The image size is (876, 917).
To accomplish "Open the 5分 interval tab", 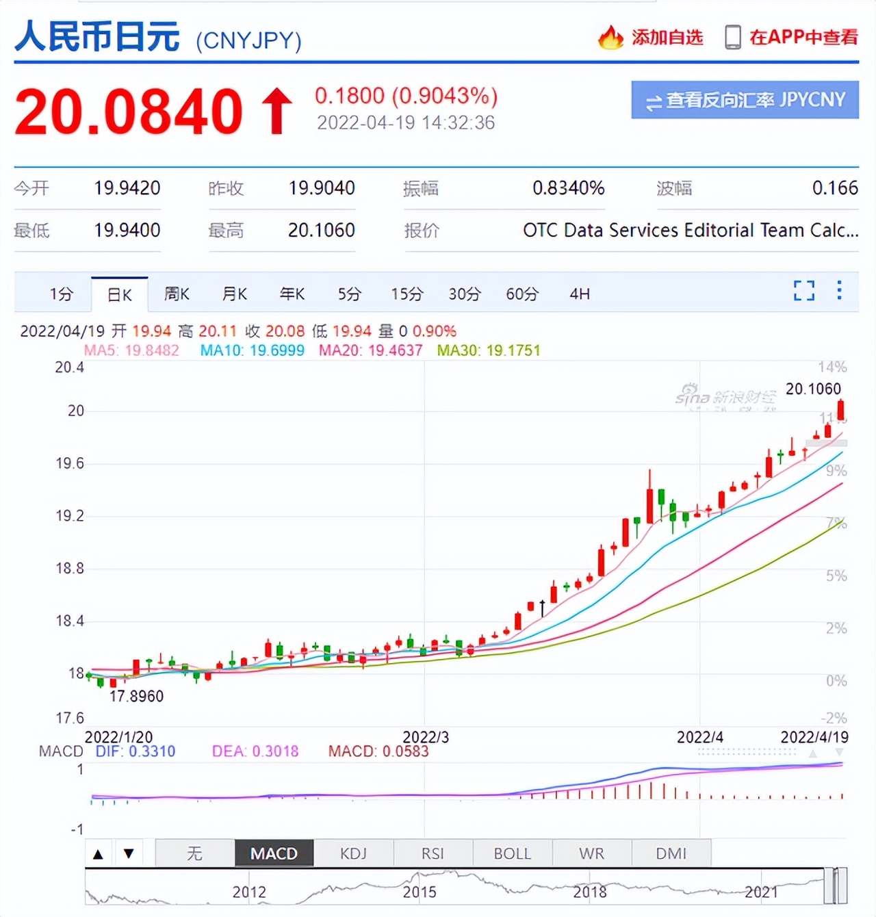I will [349, 294].
